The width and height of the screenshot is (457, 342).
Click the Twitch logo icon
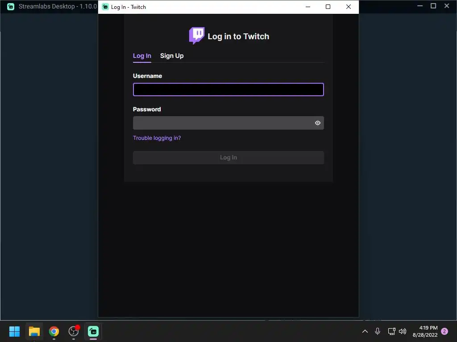coord(197,36)
